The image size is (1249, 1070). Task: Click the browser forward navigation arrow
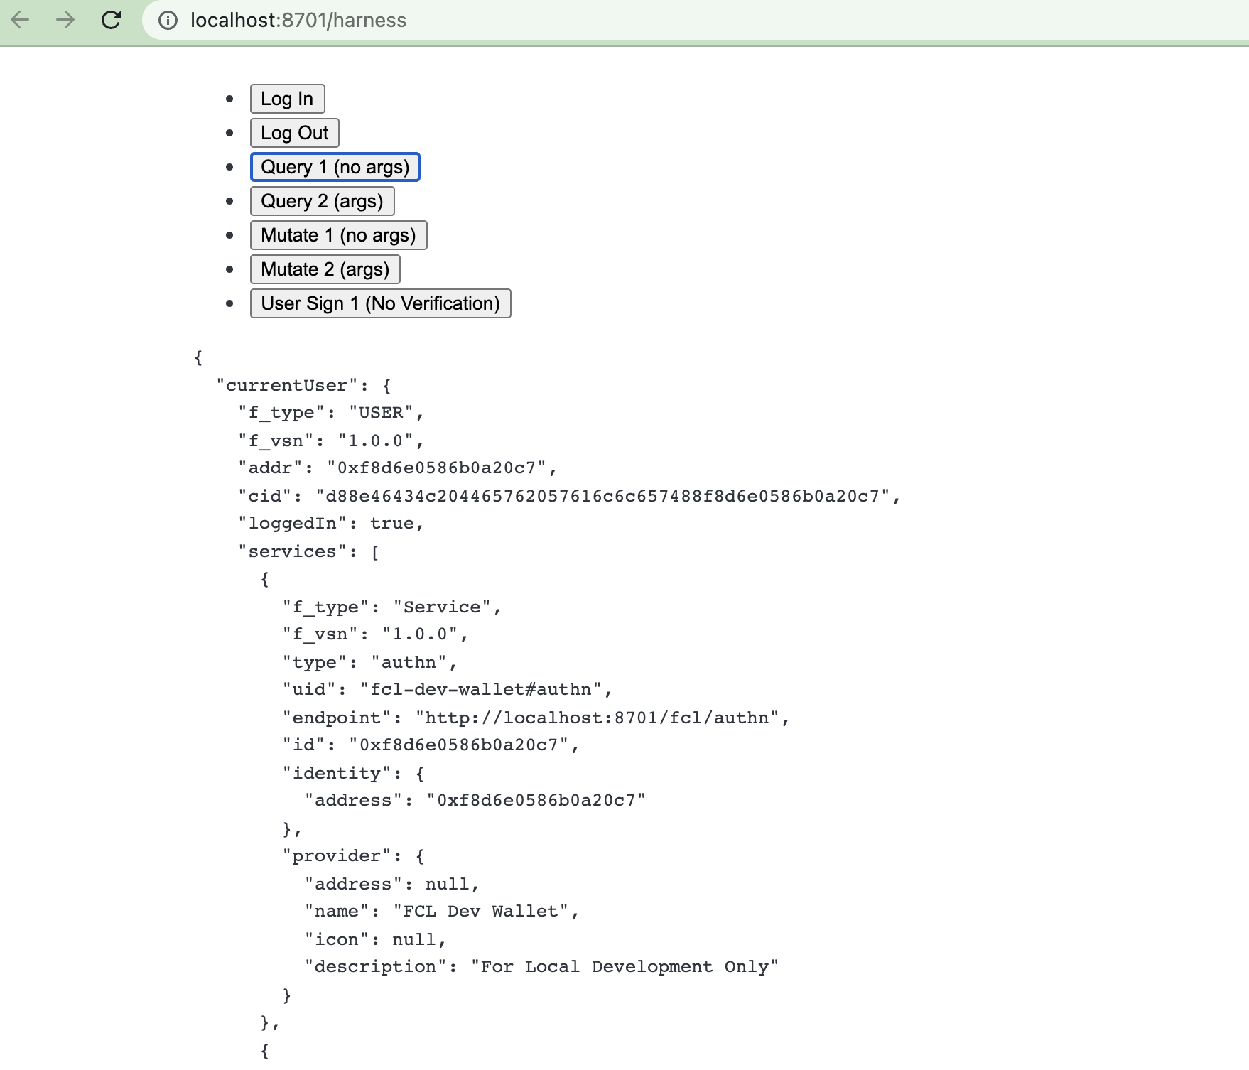click(x=65, y=21)
